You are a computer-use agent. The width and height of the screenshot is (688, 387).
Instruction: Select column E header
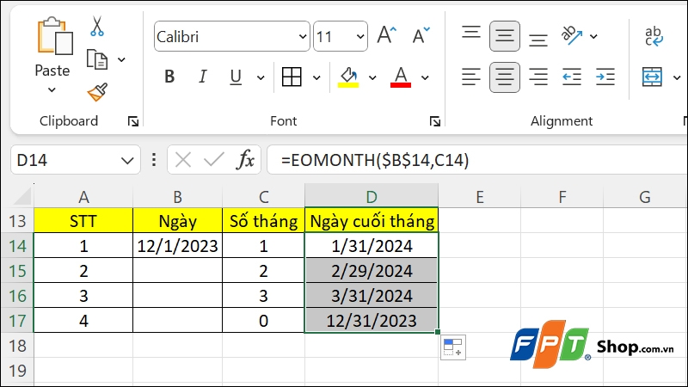click(x=480, y=197)
